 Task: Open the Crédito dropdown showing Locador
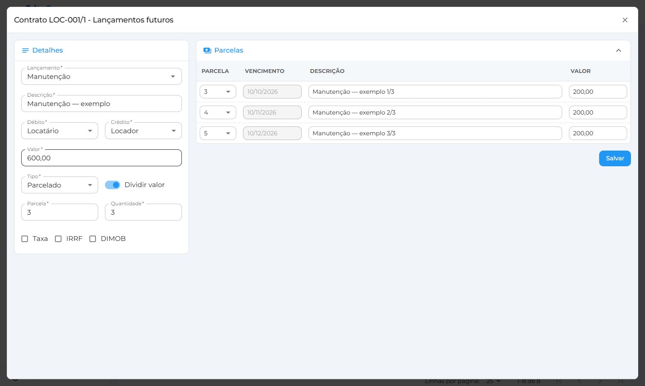coord(143,131)
